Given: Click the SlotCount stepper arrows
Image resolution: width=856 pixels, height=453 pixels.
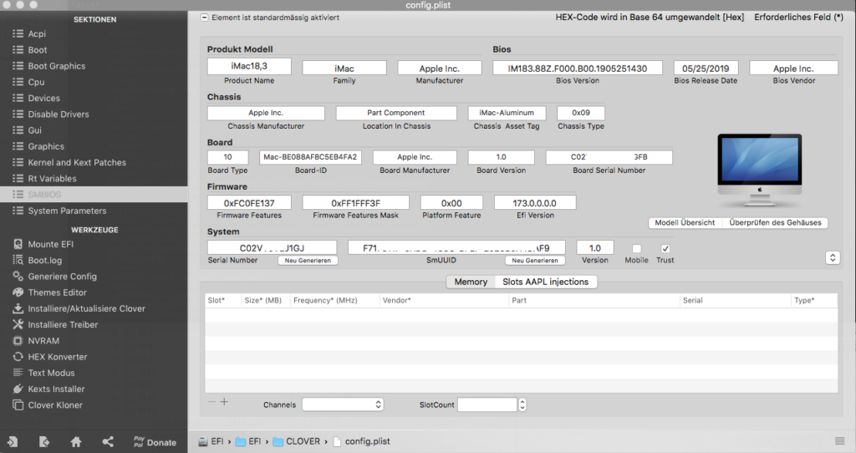Looking at the screenshot, I should click(522, 405).
